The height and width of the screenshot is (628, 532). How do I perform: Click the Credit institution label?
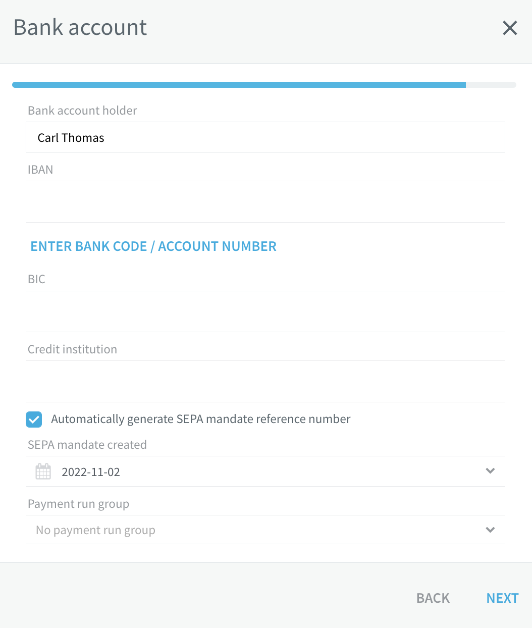72,349
